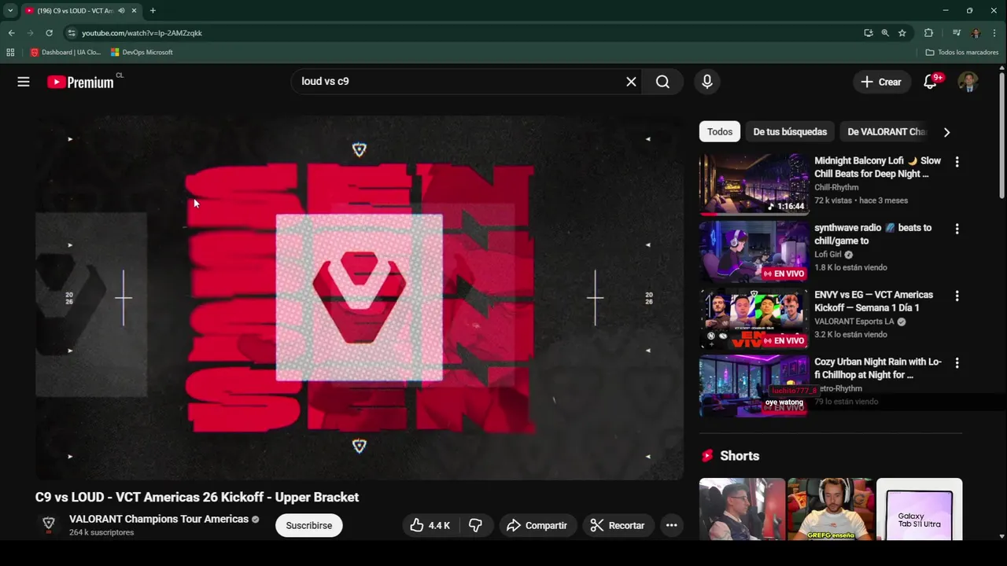Bookmark this page with the star
Viewport: 1007px width, 566px height.
[902, 33]
